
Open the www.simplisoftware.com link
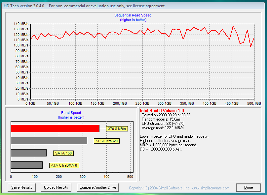pos(210,188)
